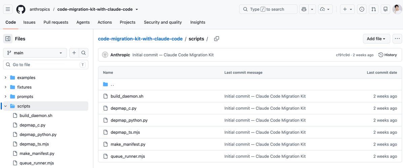Search files with the magnifier icon
Screen dimensions: 403x168
(84, 53)
